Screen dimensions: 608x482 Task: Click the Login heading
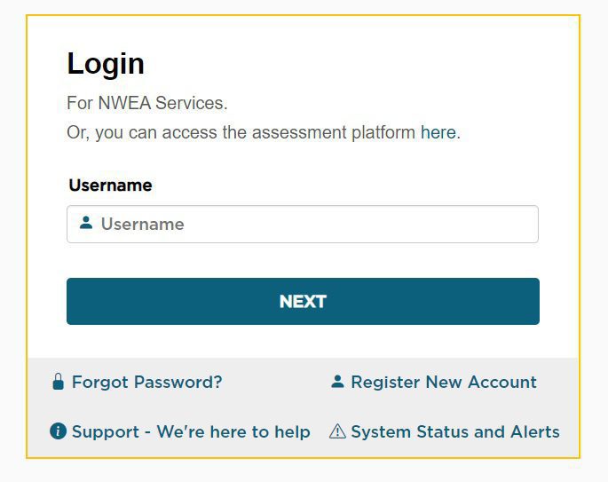pos(106,64)
